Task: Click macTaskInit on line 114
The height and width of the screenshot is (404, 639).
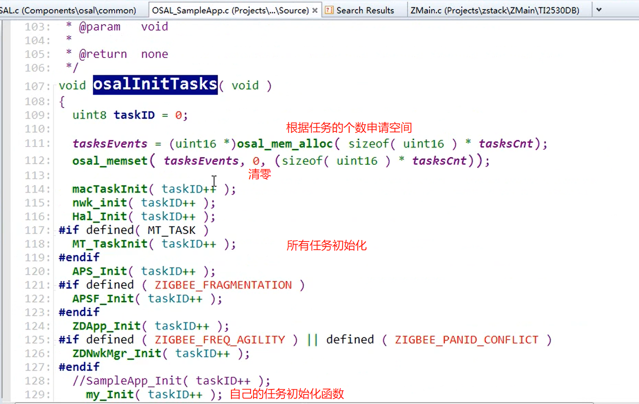Action: point(110,189)
